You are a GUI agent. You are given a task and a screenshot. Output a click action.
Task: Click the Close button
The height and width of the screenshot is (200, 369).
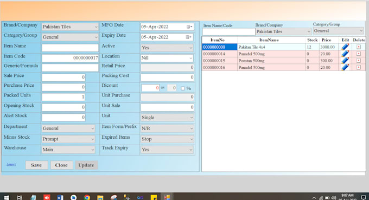pos(61,165)
